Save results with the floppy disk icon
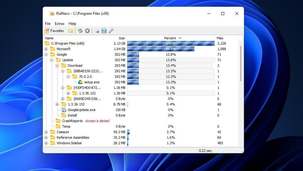Viewport: 303px width, 171px height. (x=104, y=31)
